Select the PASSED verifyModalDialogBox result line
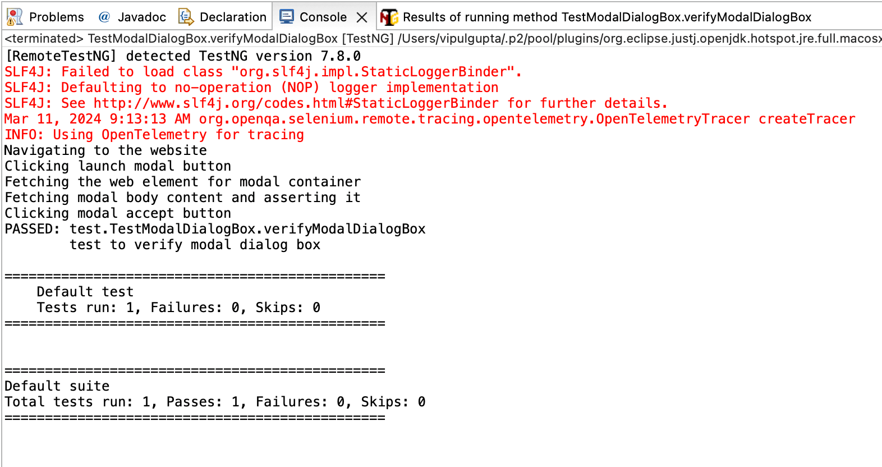Screen dimensions: 882x467 (215, 228)
